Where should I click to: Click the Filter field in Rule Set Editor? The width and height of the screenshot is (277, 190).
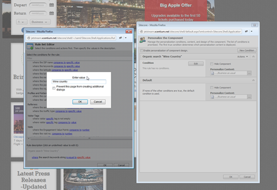tap(79, 58)
